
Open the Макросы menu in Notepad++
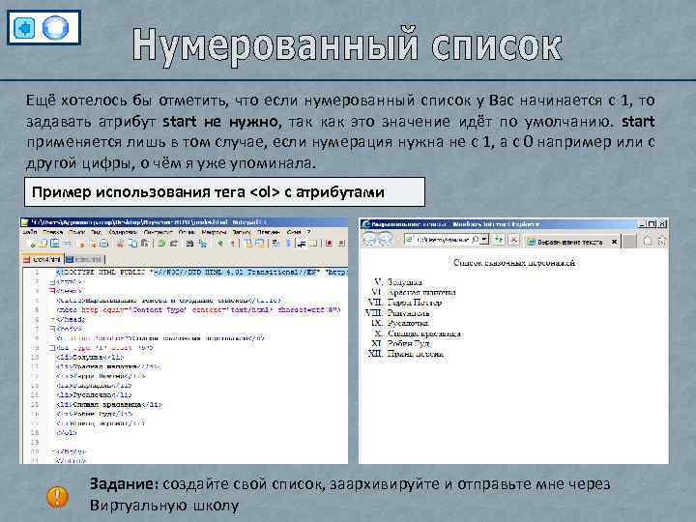point(214,232)
